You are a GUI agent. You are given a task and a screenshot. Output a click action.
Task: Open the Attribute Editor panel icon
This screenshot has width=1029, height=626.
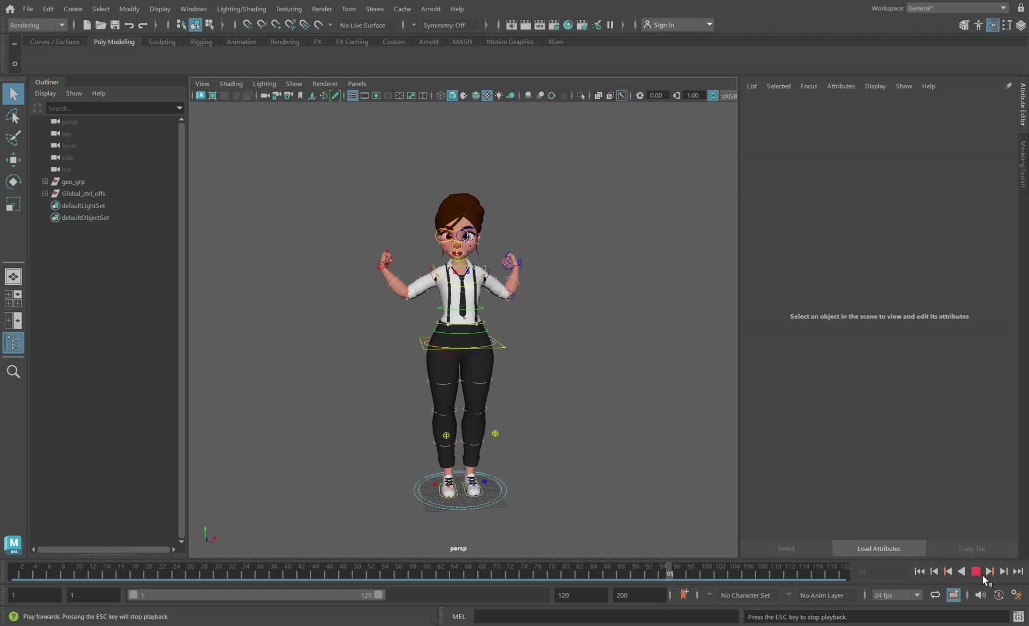[x=994, y=25]
